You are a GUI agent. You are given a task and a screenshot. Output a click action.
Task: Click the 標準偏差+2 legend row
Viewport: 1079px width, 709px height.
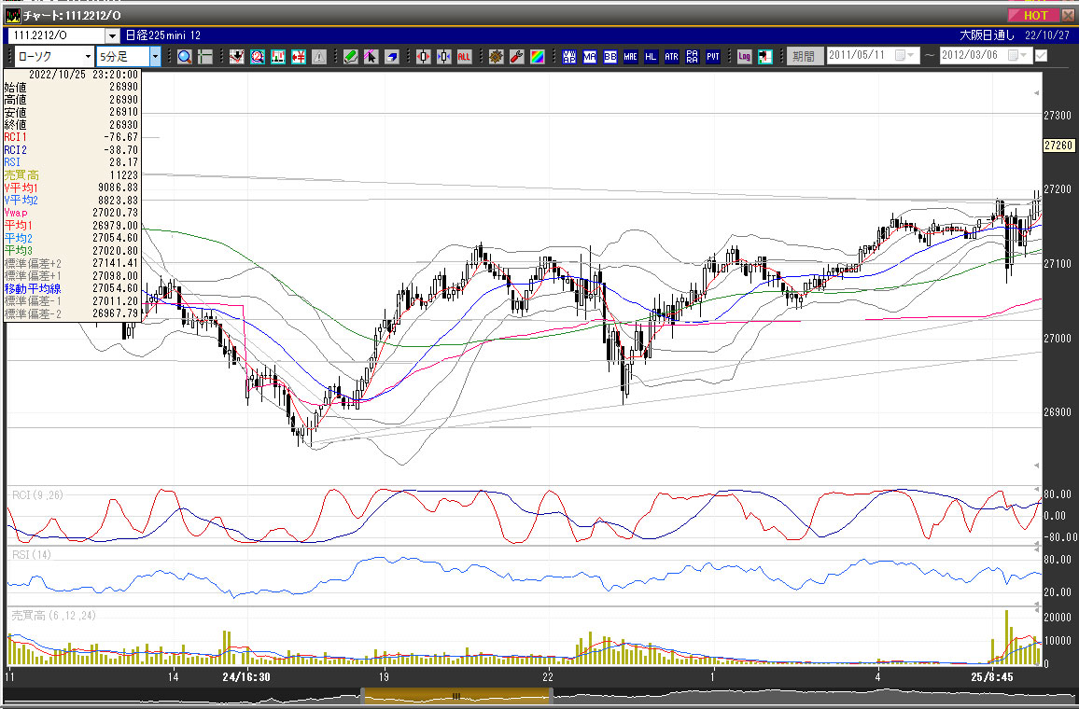click(72, 263)
